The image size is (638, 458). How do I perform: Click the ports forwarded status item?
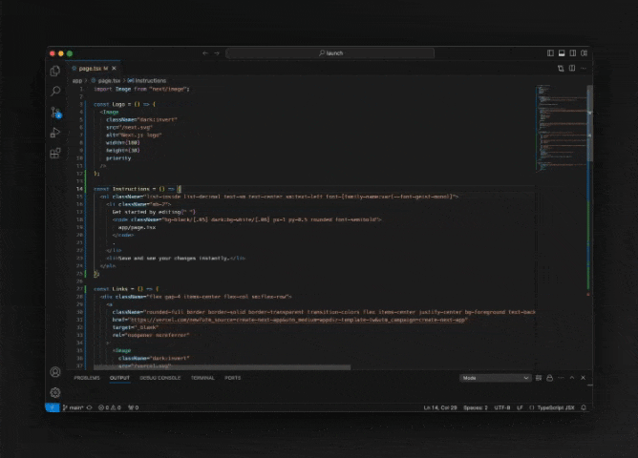pos(134,407)
